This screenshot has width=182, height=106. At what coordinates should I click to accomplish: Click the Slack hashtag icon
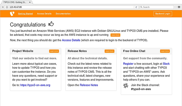point(126,86)
